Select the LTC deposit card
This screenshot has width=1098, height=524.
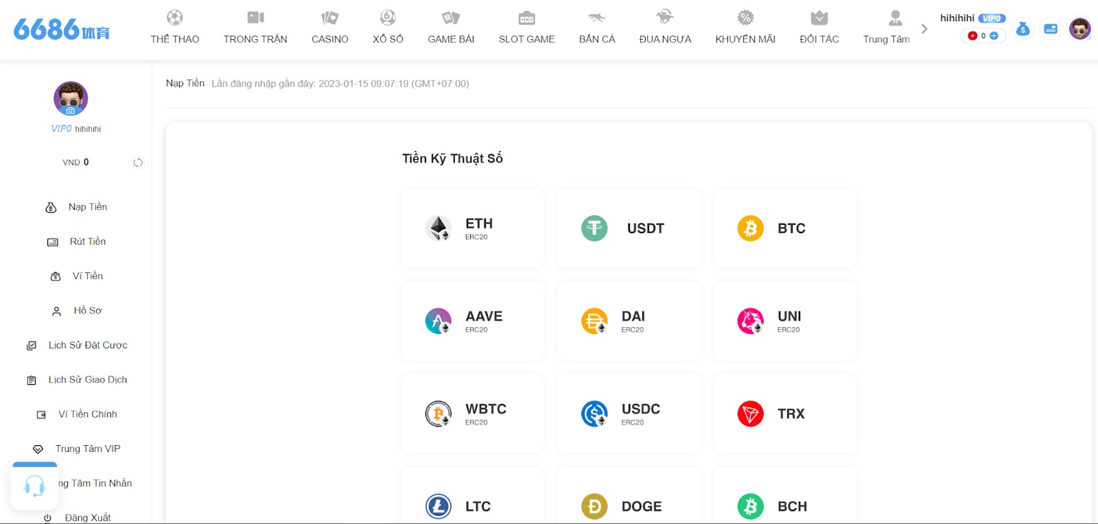coord(473,495)
